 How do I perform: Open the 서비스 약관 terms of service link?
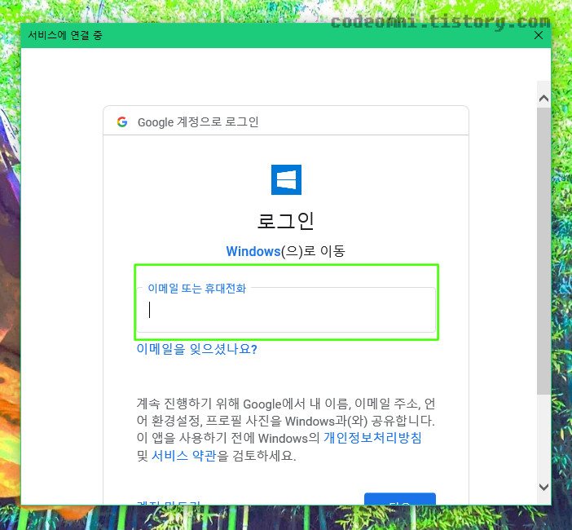(184, 455)
